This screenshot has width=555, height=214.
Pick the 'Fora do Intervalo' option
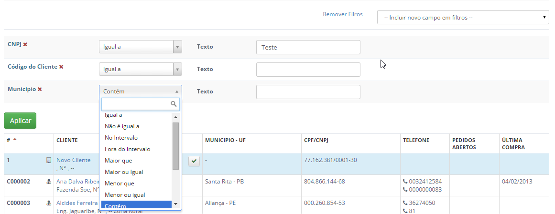(x=127, y=149)
